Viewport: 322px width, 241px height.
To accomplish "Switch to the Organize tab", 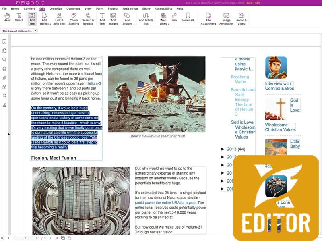I will pos(56,8).
